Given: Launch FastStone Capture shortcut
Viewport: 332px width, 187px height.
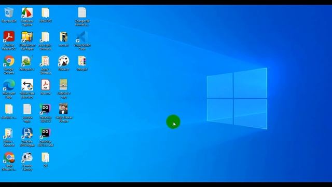Looking at the screenshot, I should click(27, 17).
